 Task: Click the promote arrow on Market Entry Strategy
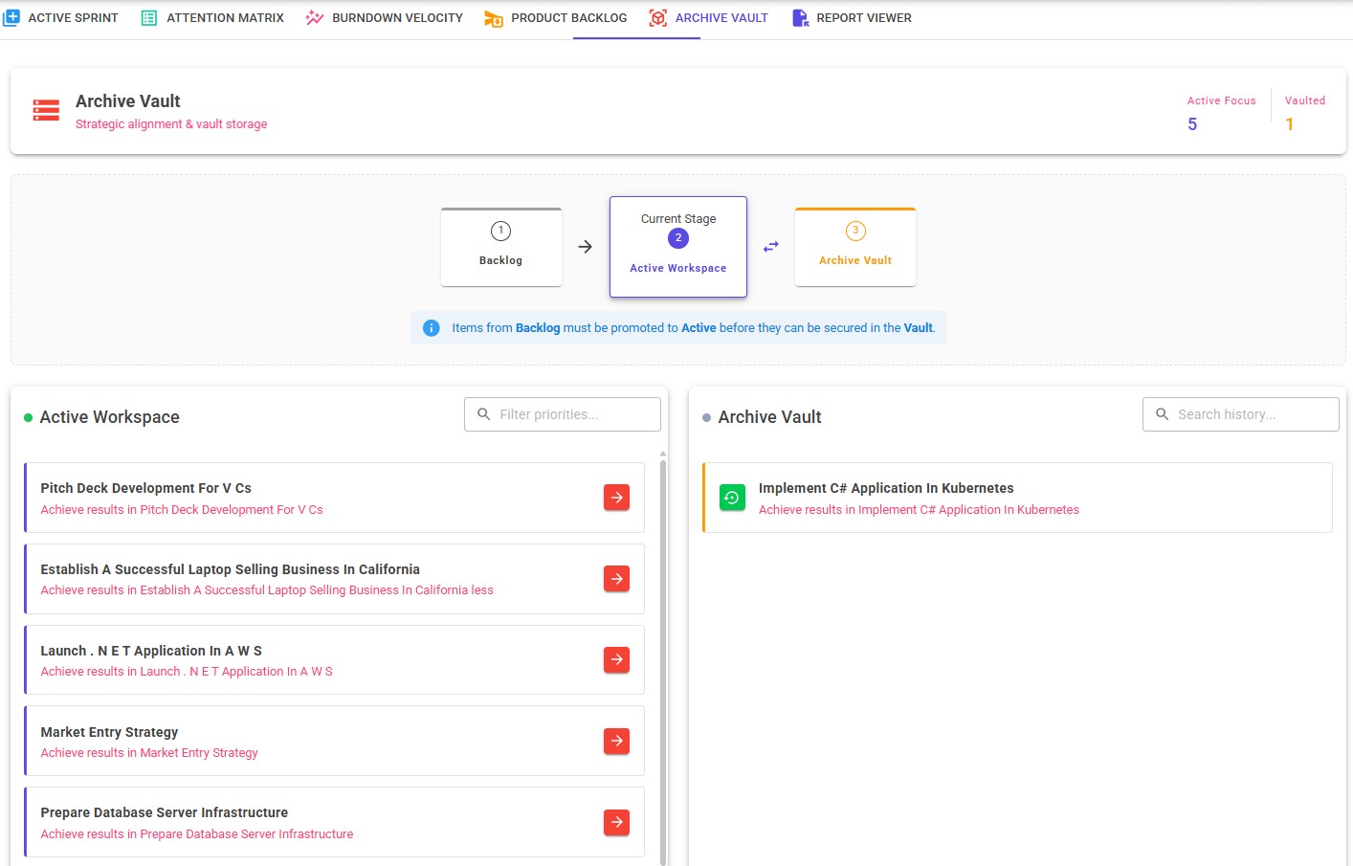(616, 741)
